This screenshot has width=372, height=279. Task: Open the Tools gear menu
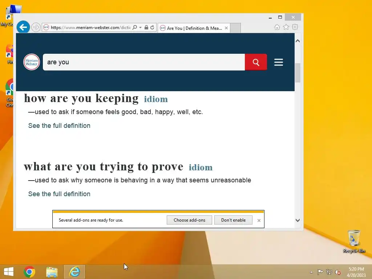295,27
